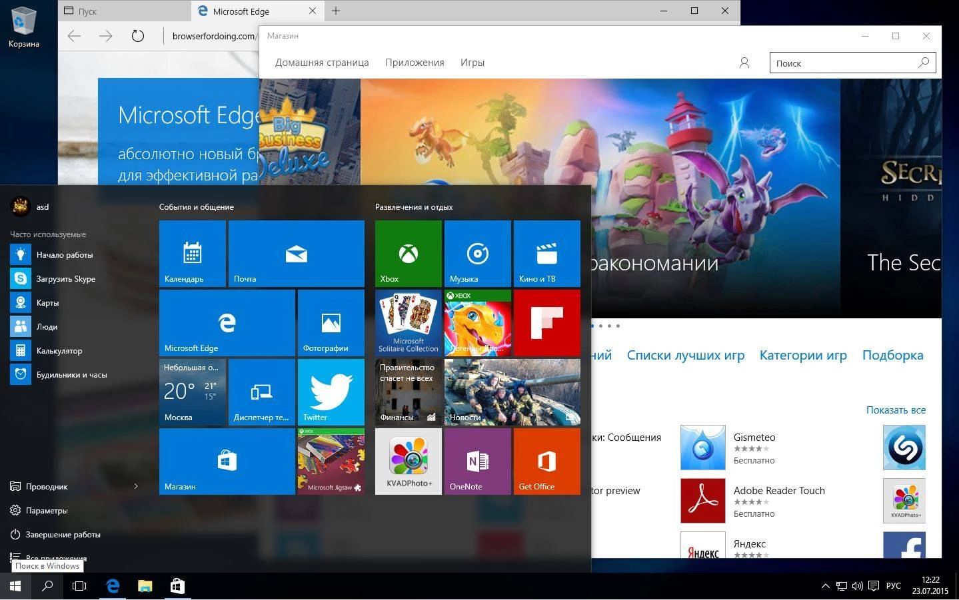Viewport: 959px width, 600px height.
Task: Click Подборка link in the Store
Action: tap(893, 356)
